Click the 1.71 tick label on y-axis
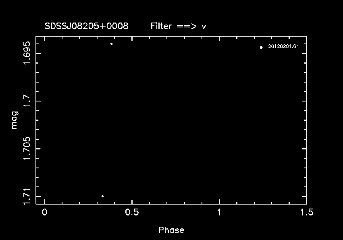Screen dimensions: 343x240 point(27,196)
